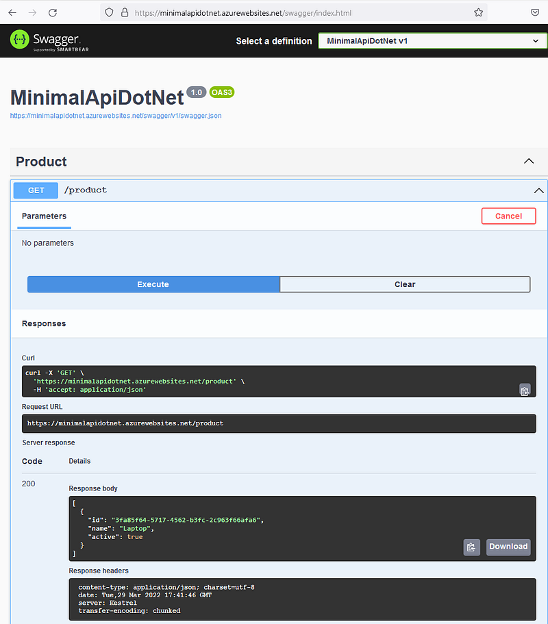Viewport: 548px width, 624px height.
Task: Click the padlock site security icon
Action: (x=125, y=13)
